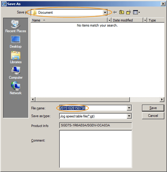Open the View menu icon
Image resolution: width=167 pixels, height=172 pixels.
coord(136,12)
